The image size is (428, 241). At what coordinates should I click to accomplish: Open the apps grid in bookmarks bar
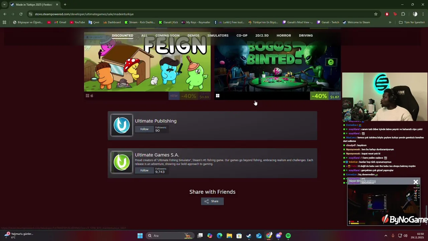(x=4, y=22)
